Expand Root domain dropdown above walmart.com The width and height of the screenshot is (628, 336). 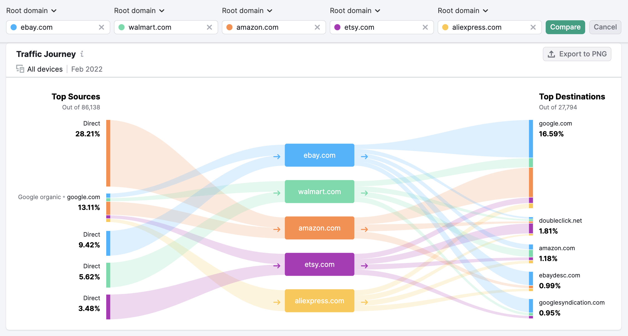click(x=139, y=11)
